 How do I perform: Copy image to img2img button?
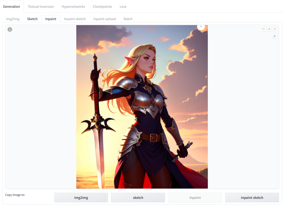coord(81,198)
